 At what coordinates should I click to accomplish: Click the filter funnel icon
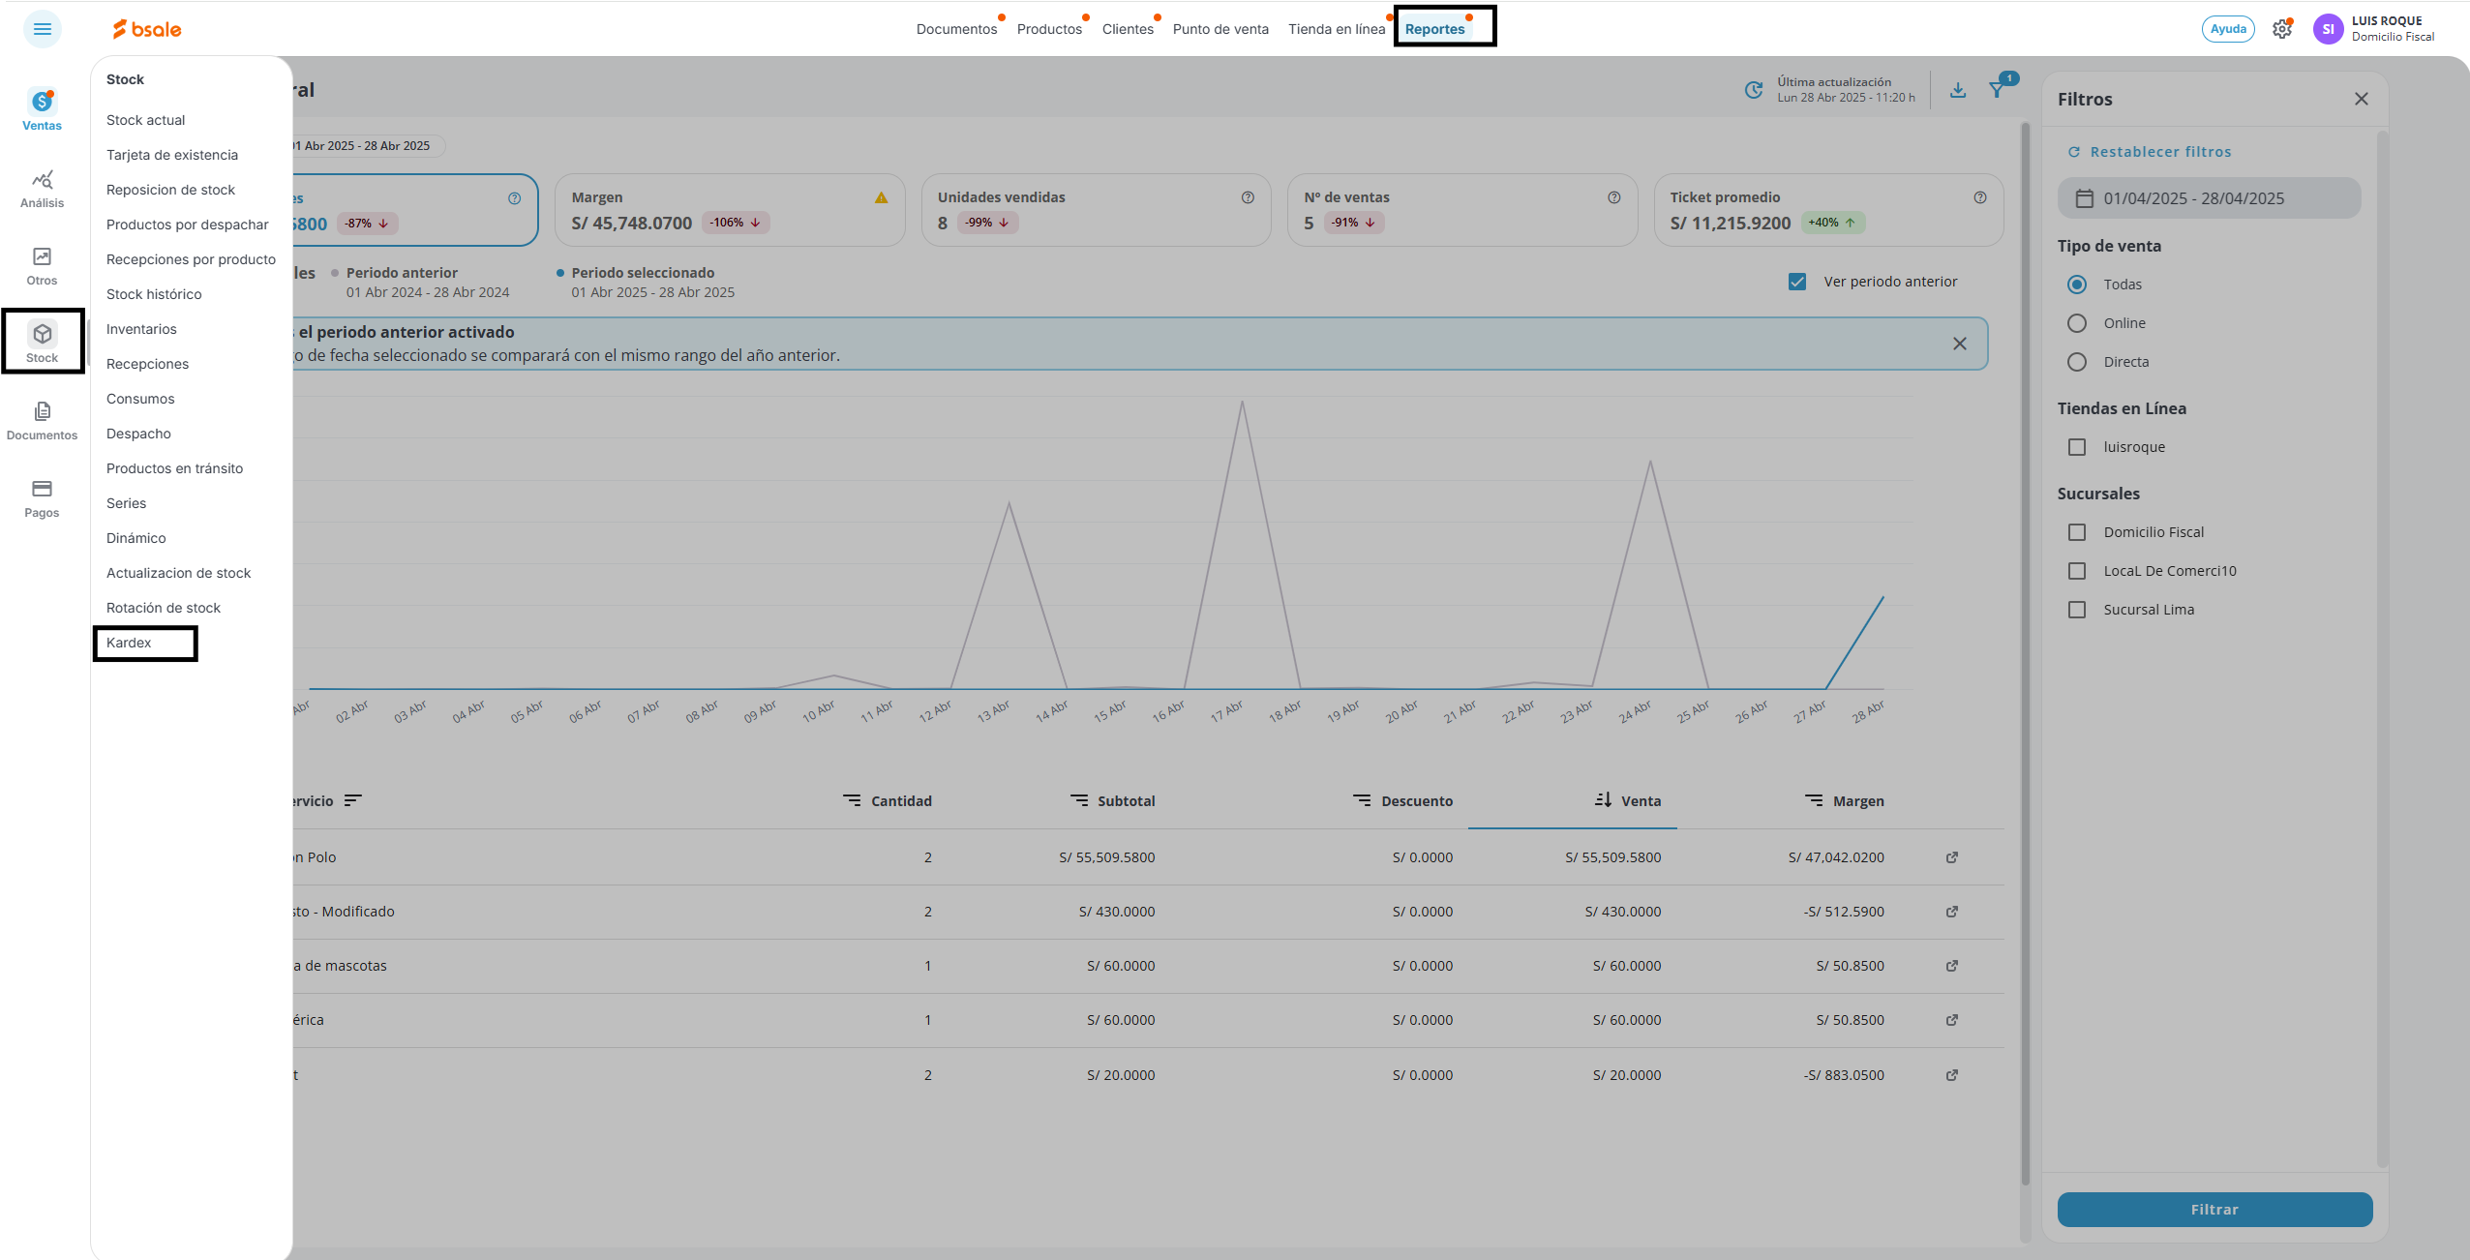[1997, 90]
